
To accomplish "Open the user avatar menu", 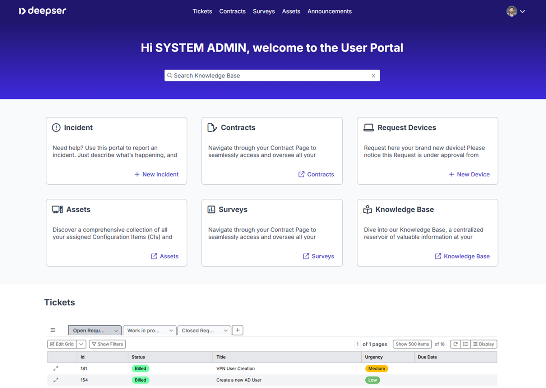I will point(516,11).
